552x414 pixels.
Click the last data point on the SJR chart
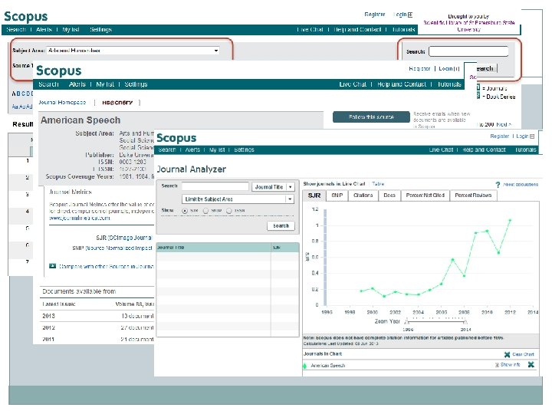510,220
